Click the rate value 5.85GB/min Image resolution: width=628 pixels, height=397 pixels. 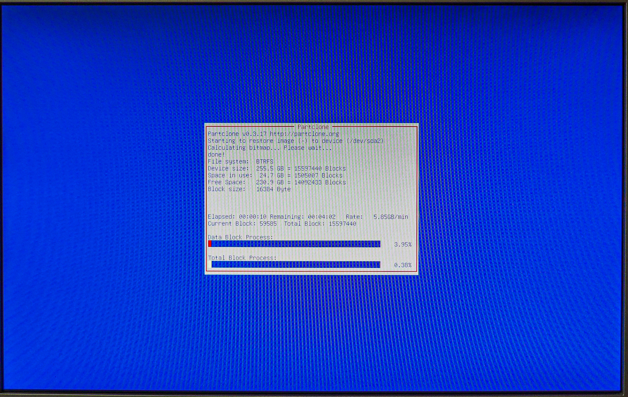point(390,217)
